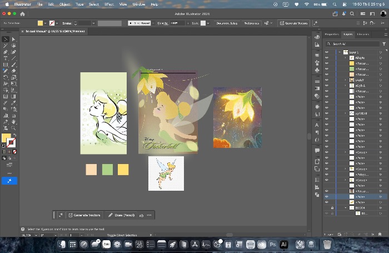Open more options on contextual task bar

tap(149, 215)
